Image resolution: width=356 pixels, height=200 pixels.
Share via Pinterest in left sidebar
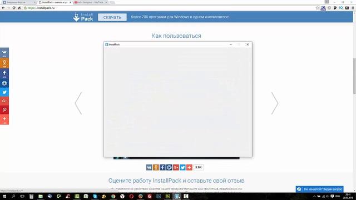pos(4,110)
